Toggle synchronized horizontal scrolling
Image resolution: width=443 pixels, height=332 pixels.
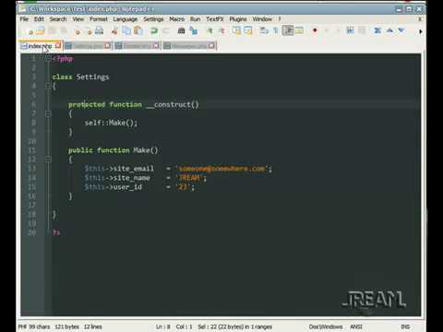[x=247, y=30]
